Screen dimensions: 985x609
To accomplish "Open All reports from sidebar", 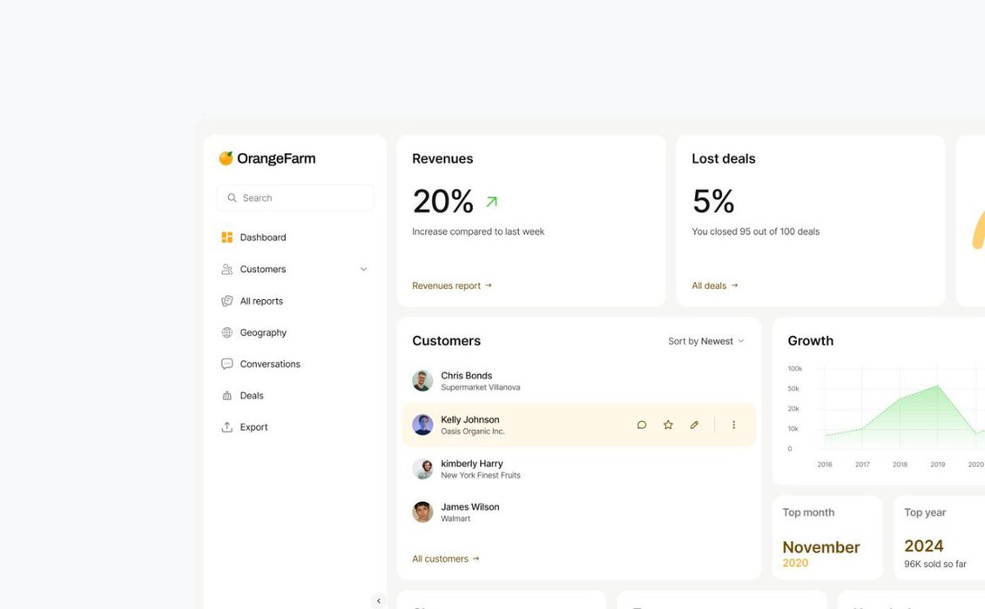I will pyautogui.click(x=261, y=301).
